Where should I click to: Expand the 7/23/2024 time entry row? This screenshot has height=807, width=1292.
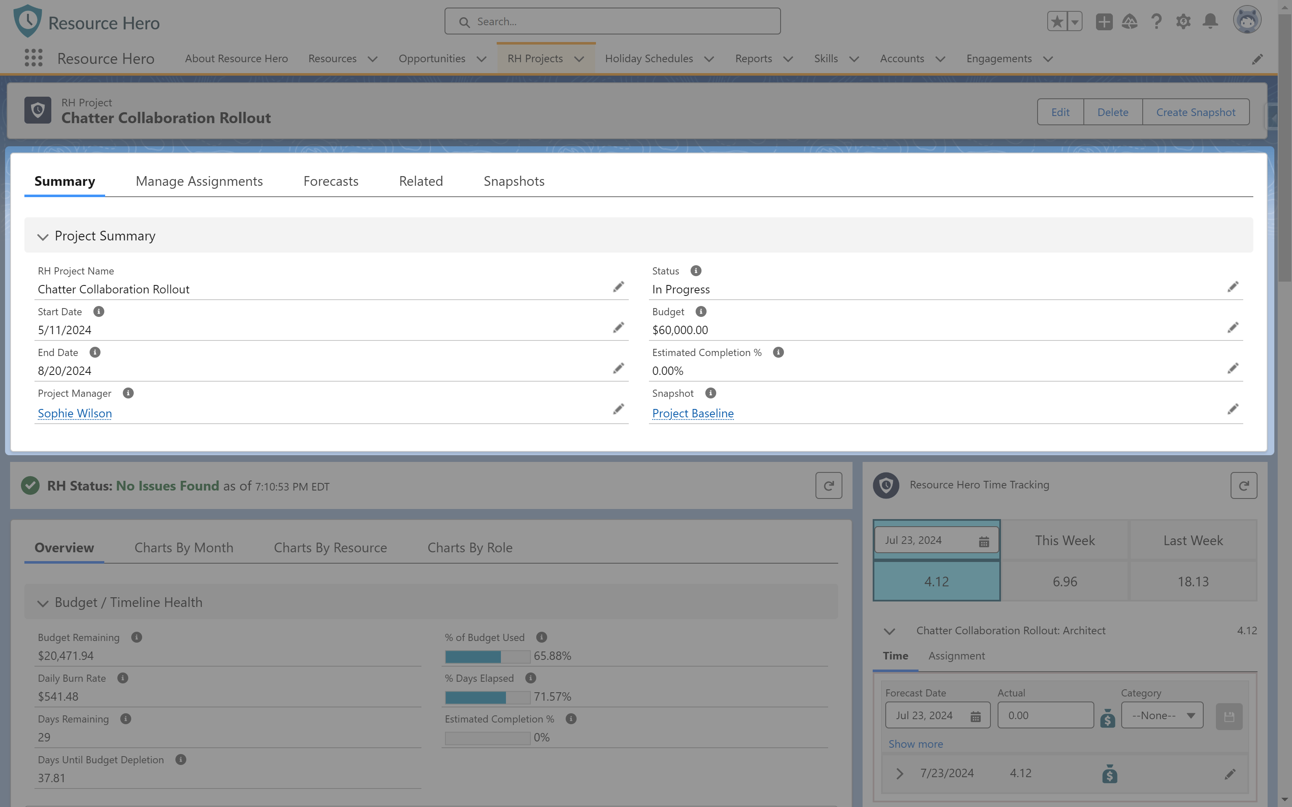(900, 773)
